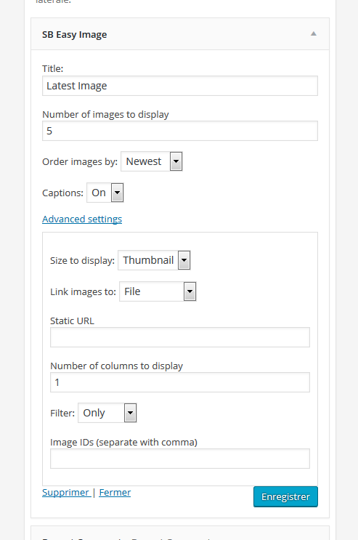Click the Number of columns to display field
358x540 pixels.
[x=180, y=382]
